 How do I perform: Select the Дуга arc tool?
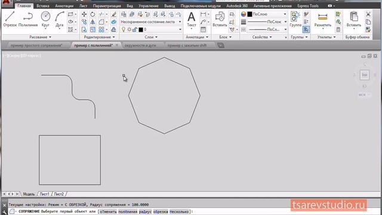pyautogui.click(x=59, y=17)
